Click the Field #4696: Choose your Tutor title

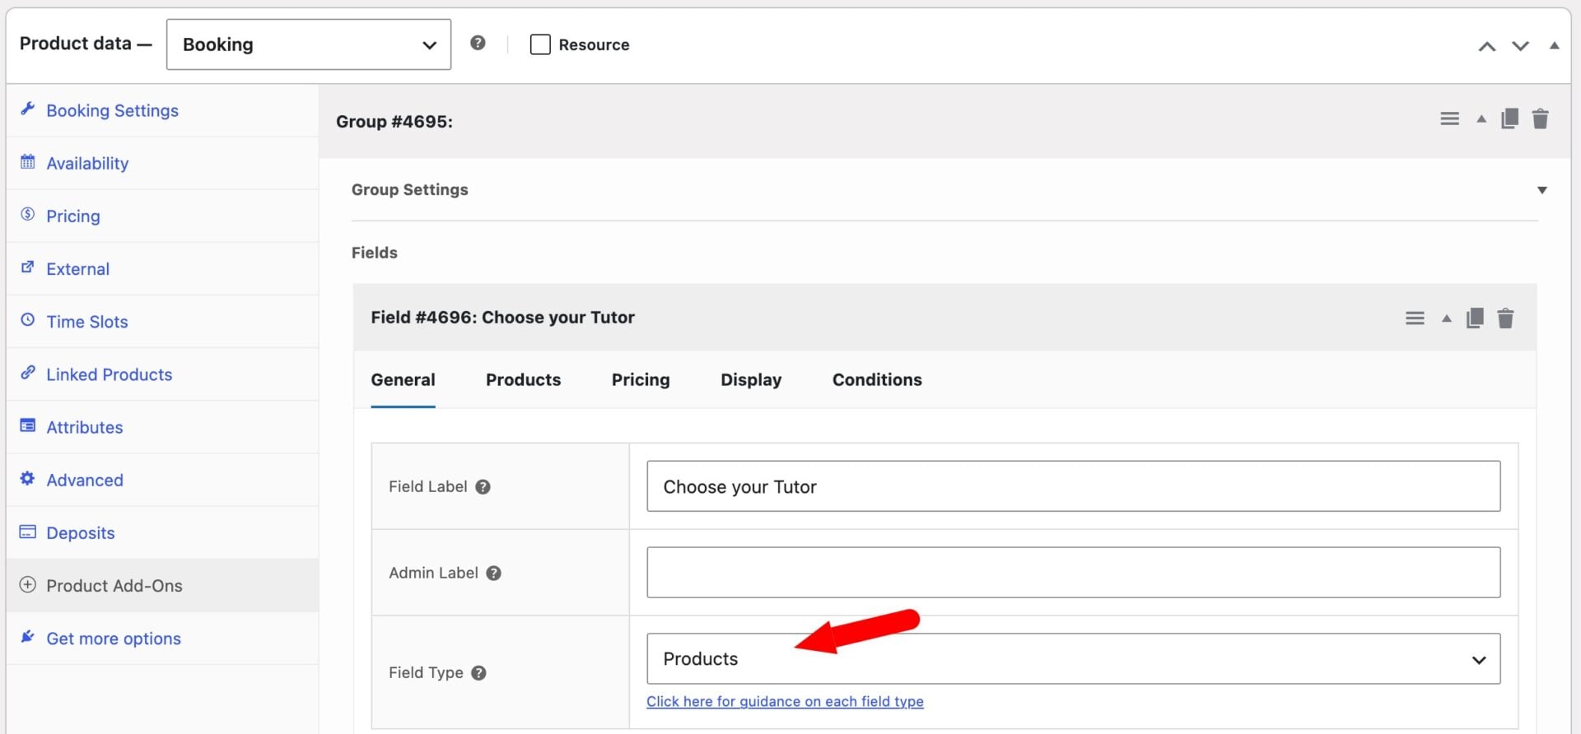(502, 317)
